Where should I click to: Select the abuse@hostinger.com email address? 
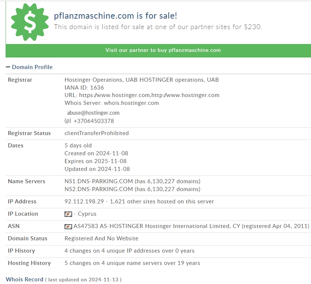point(93,113)
